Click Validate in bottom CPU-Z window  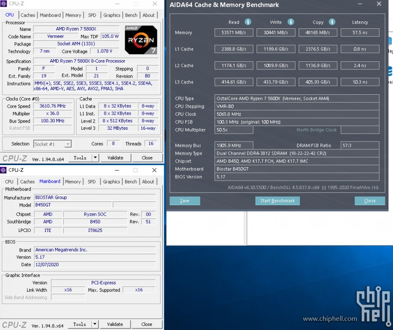(115, 324)
